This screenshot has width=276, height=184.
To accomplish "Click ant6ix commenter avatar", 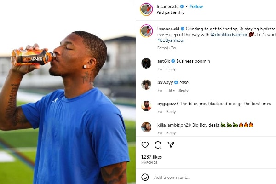I will (x=146, y=63).
